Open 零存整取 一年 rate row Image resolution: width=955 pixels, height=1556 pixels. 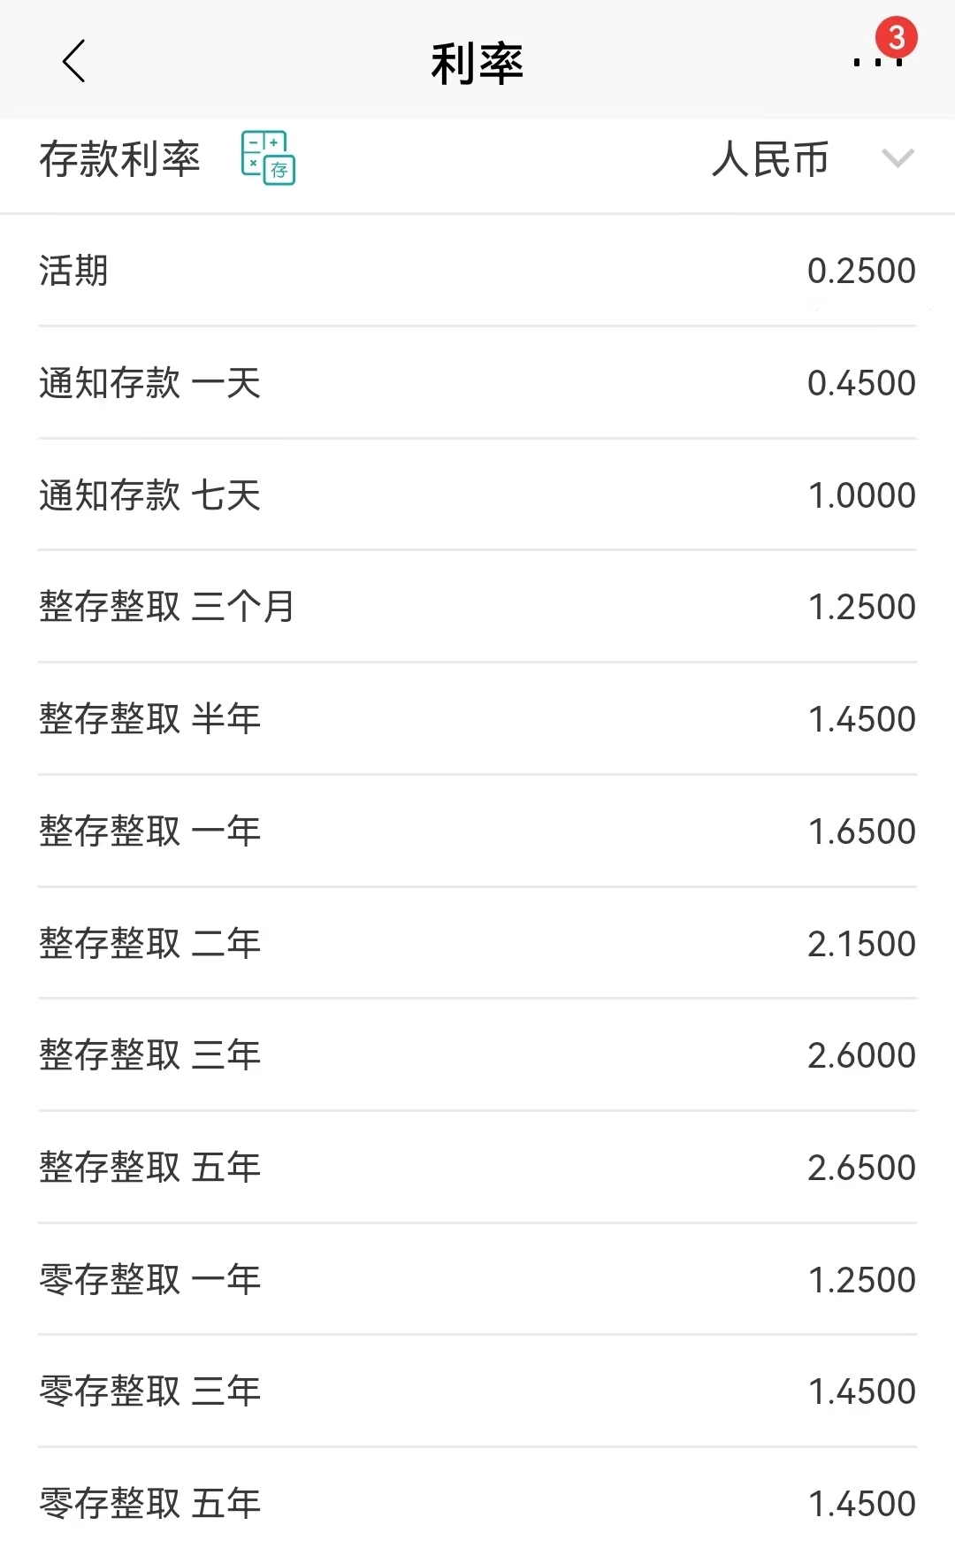pos(477,1279)
